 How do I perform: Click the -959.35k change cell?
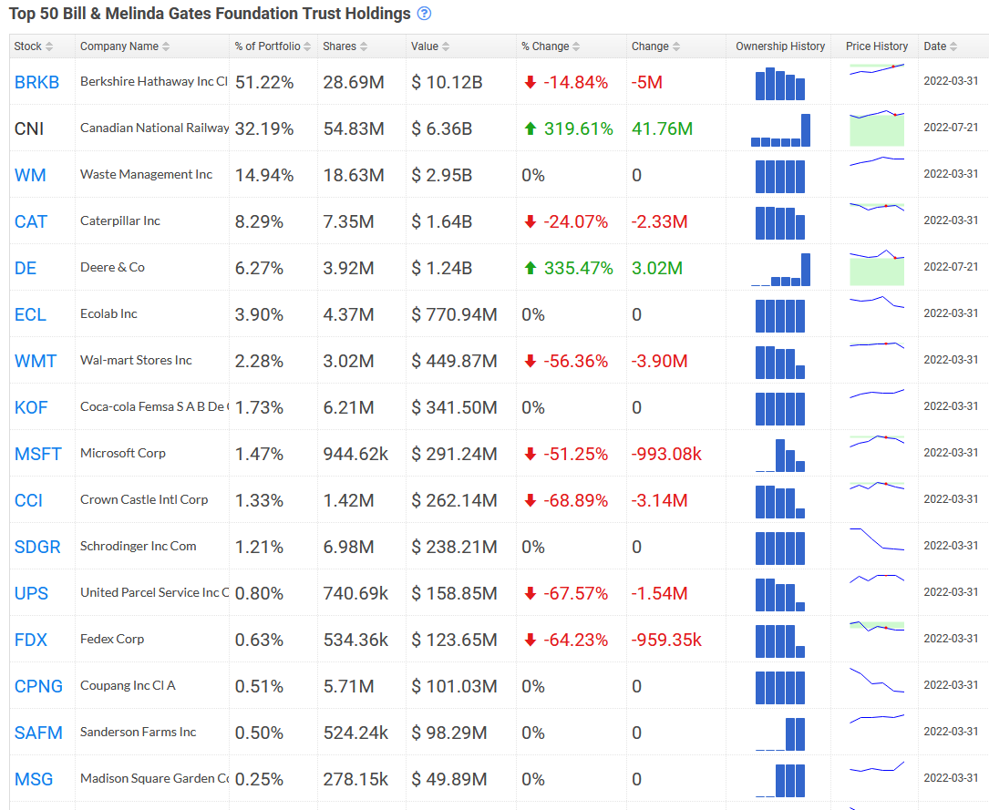[666, 640]
